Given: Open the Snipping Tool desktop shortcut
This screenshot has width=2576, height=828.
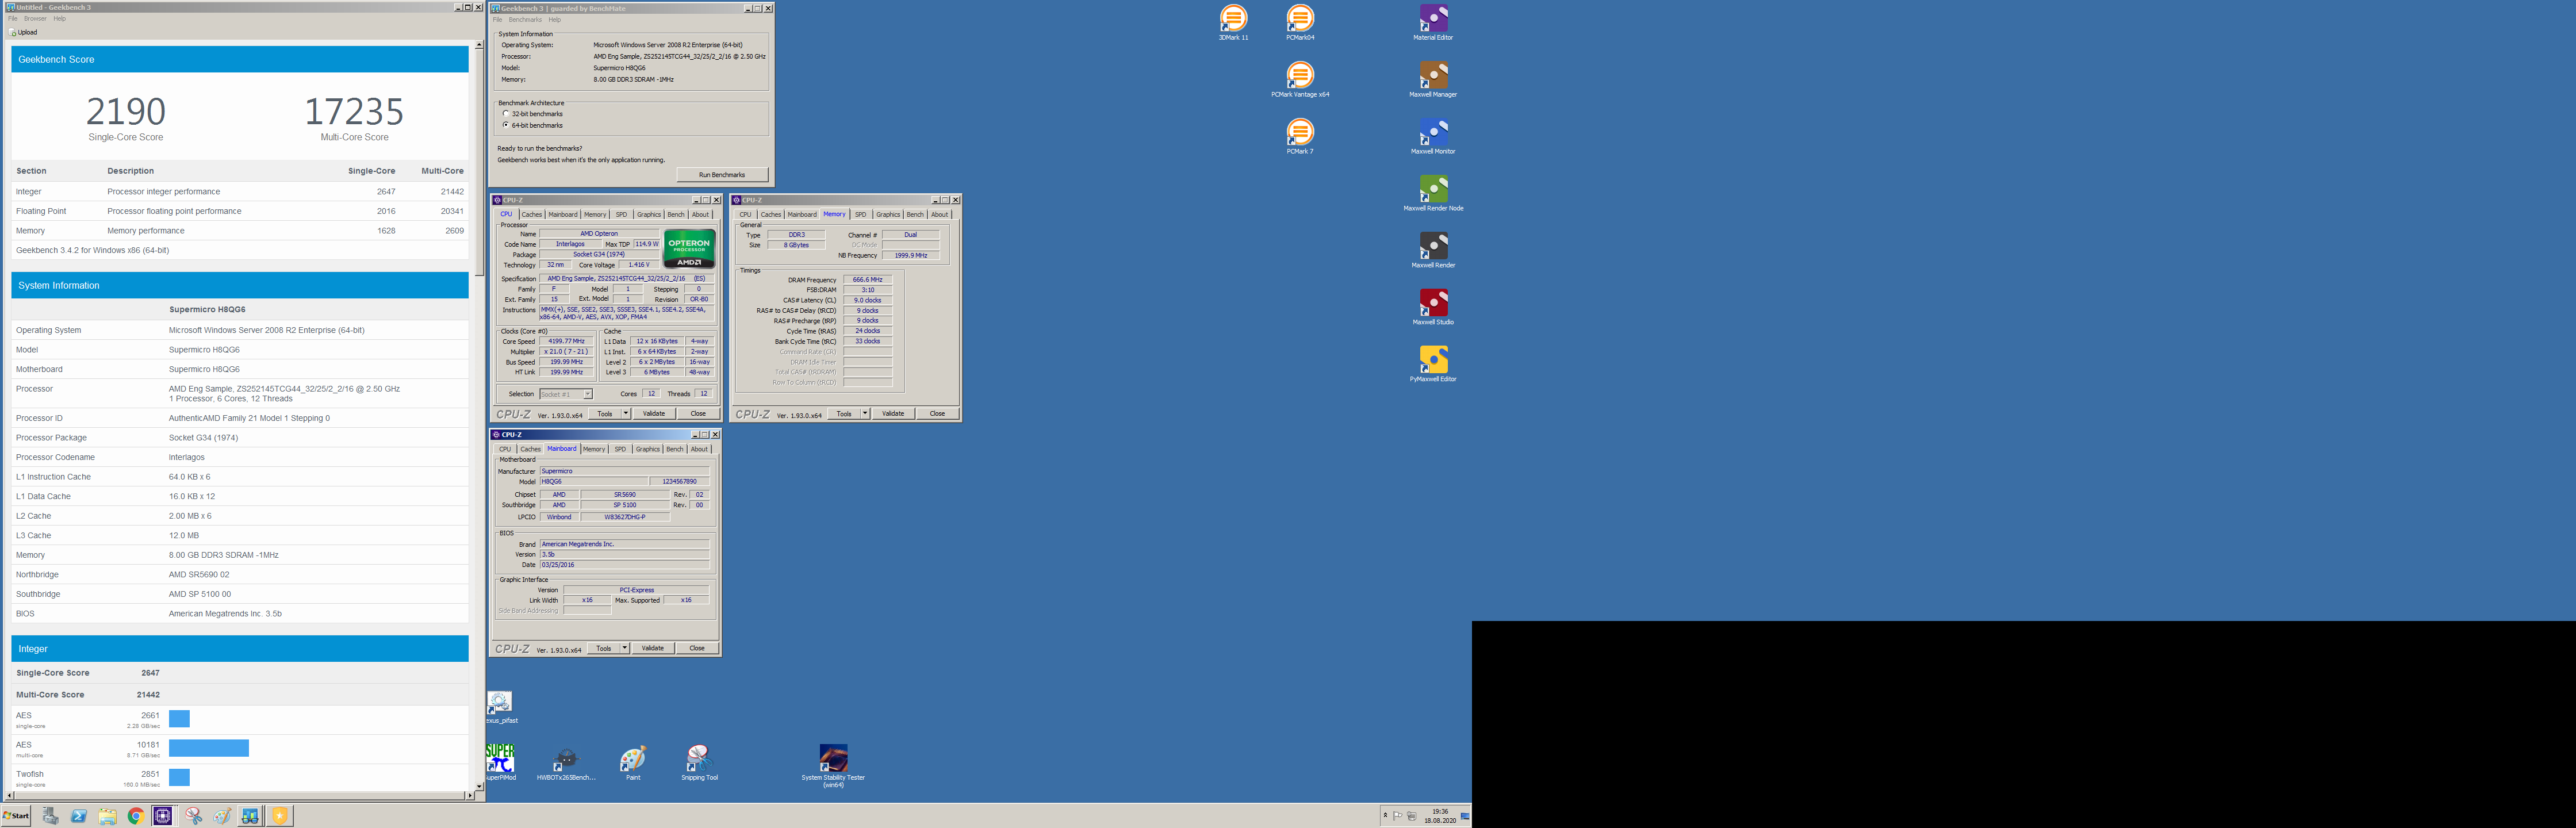Looking at the screenshot, I should click(699, 762).
